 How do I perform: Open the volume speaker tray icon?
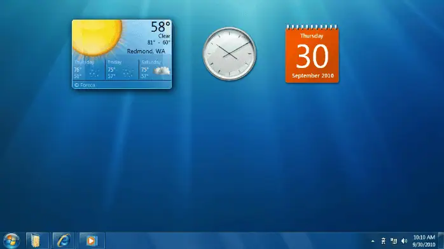(404, 241)
